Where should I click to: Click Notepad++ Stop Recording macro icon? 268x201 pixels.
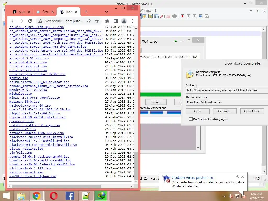188,16
